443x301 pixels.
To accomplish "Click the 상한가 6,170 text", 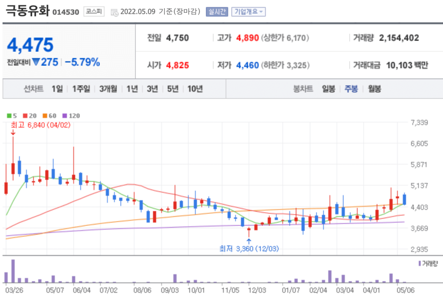I will [285, 38].
